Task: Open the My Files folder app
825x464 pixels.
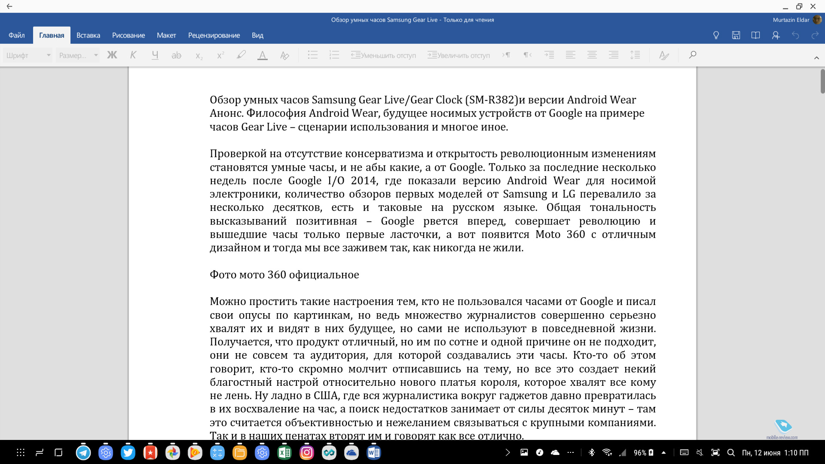Action: point(240,452)
